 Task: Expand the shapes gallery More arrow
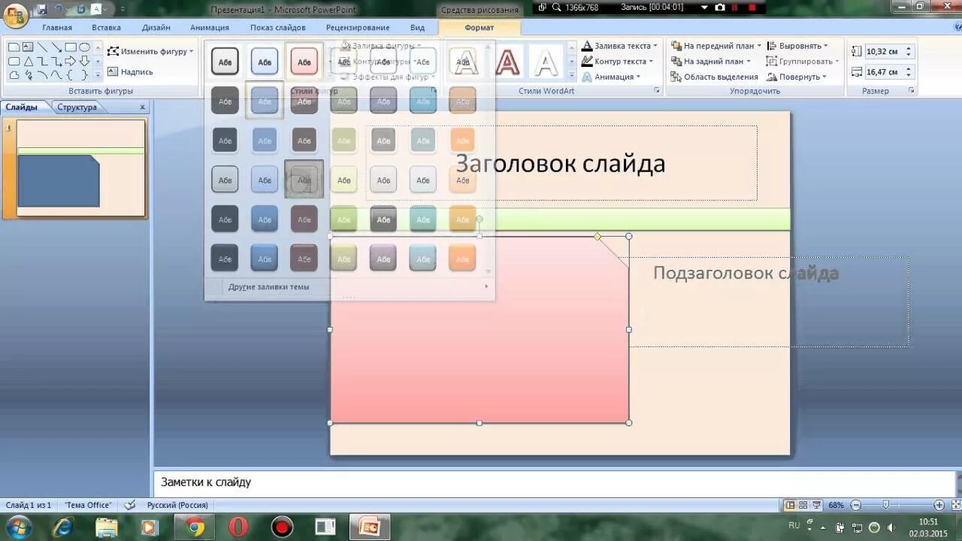coord(97,75)
